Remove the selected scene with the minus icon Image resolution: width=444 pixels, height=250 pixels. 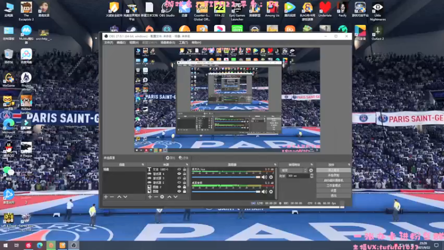tap(112, 197)
